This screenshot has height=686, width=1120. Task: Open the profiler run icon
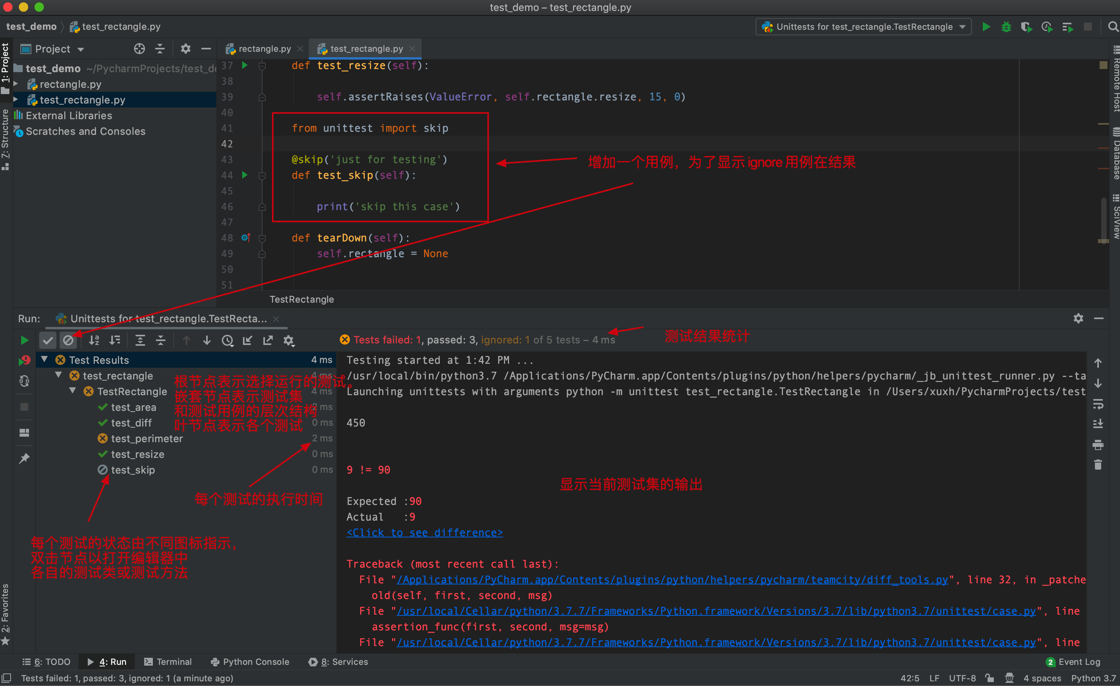pos(1046,27)
